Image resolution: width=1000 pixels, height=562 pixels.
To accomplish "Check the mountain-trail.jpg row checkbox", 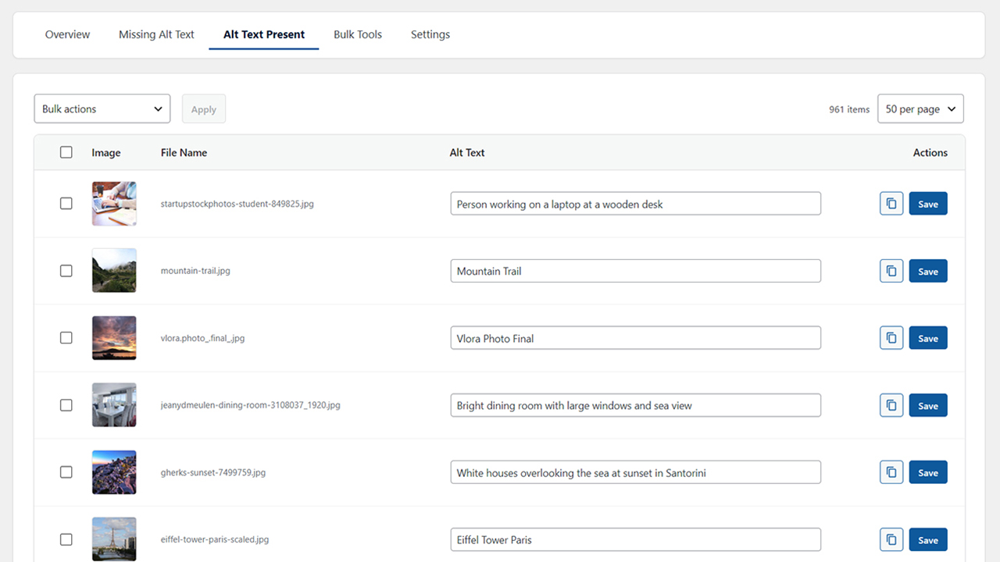I will [x=66, y=271].
